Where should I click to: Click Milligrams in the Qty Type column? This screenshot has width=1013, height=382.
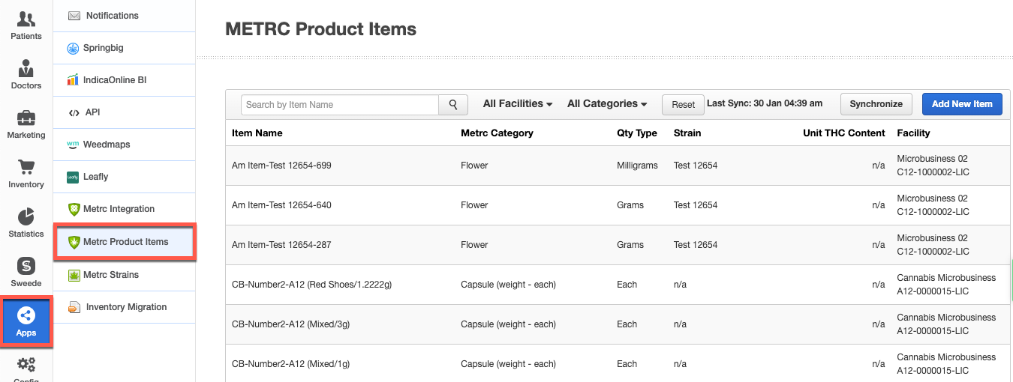tap(637, 166)
